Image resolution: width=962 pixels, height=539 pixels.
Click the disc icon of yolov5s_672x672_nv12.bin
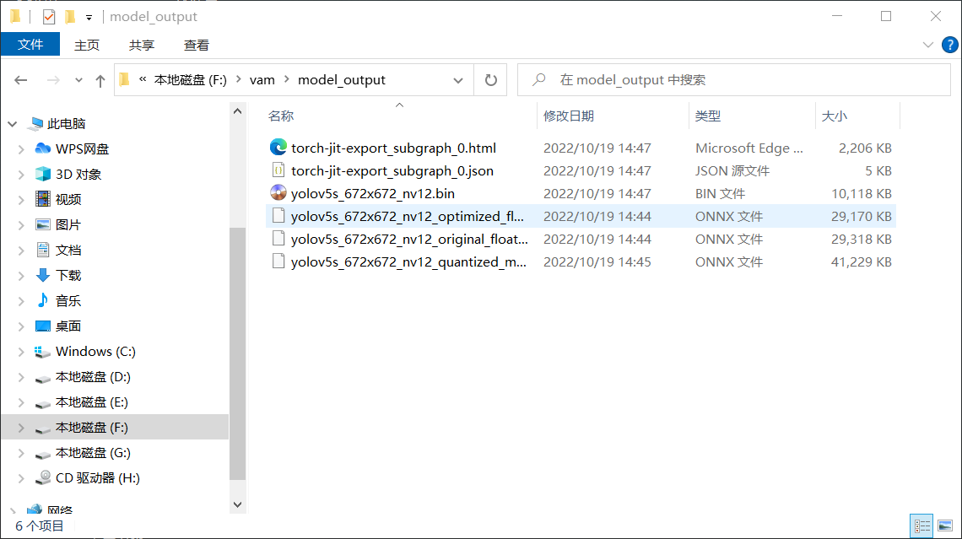[x=278, y=193]
